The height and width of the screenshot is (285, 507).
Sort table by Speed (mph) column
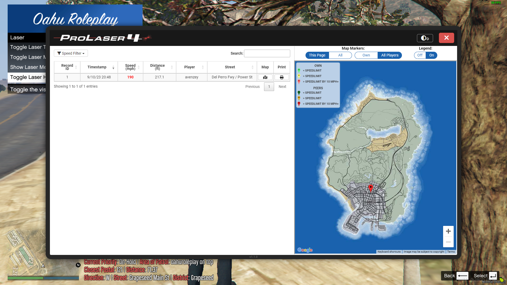(130, 67)
